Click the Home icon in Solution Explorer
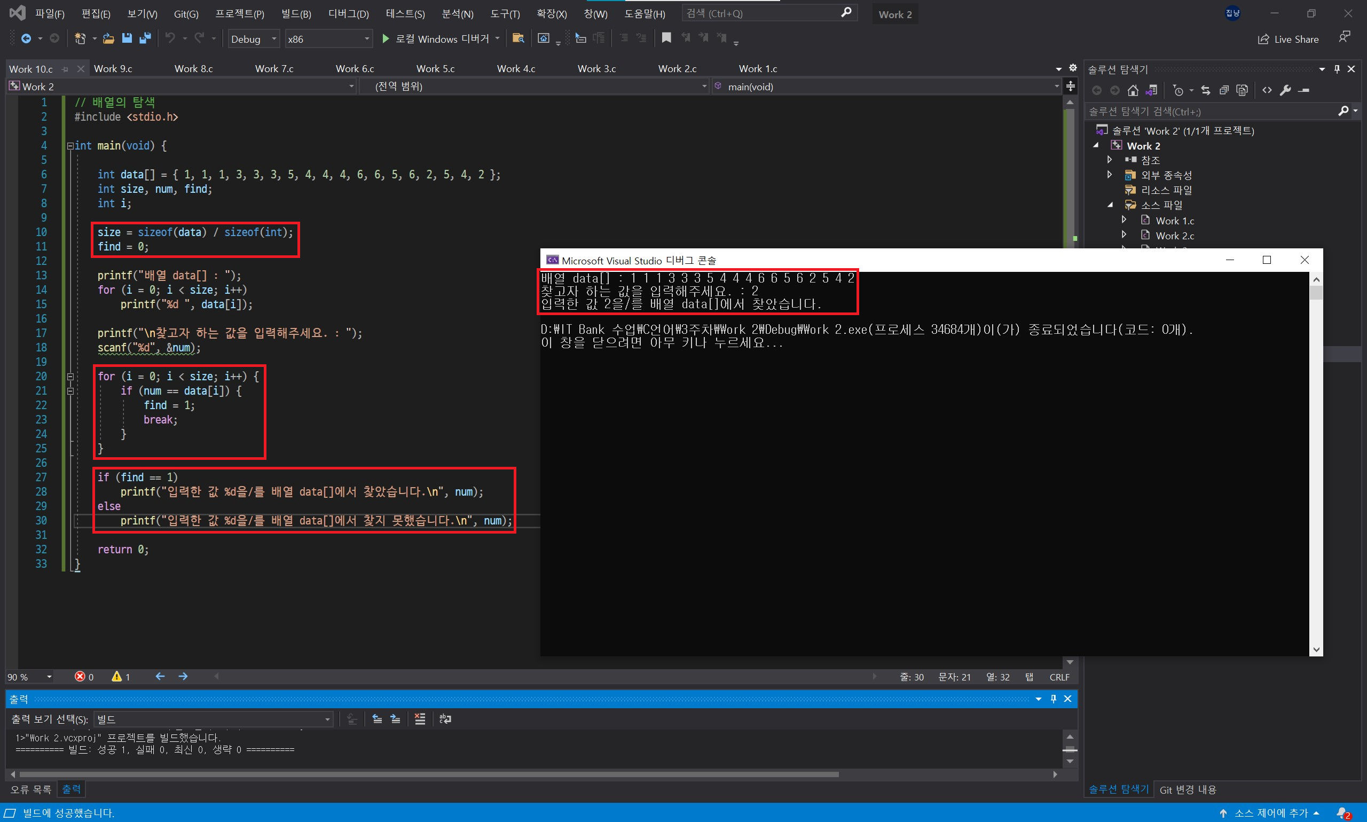The height and width of the screenshot is (822, 1367). pos(1133,90)
